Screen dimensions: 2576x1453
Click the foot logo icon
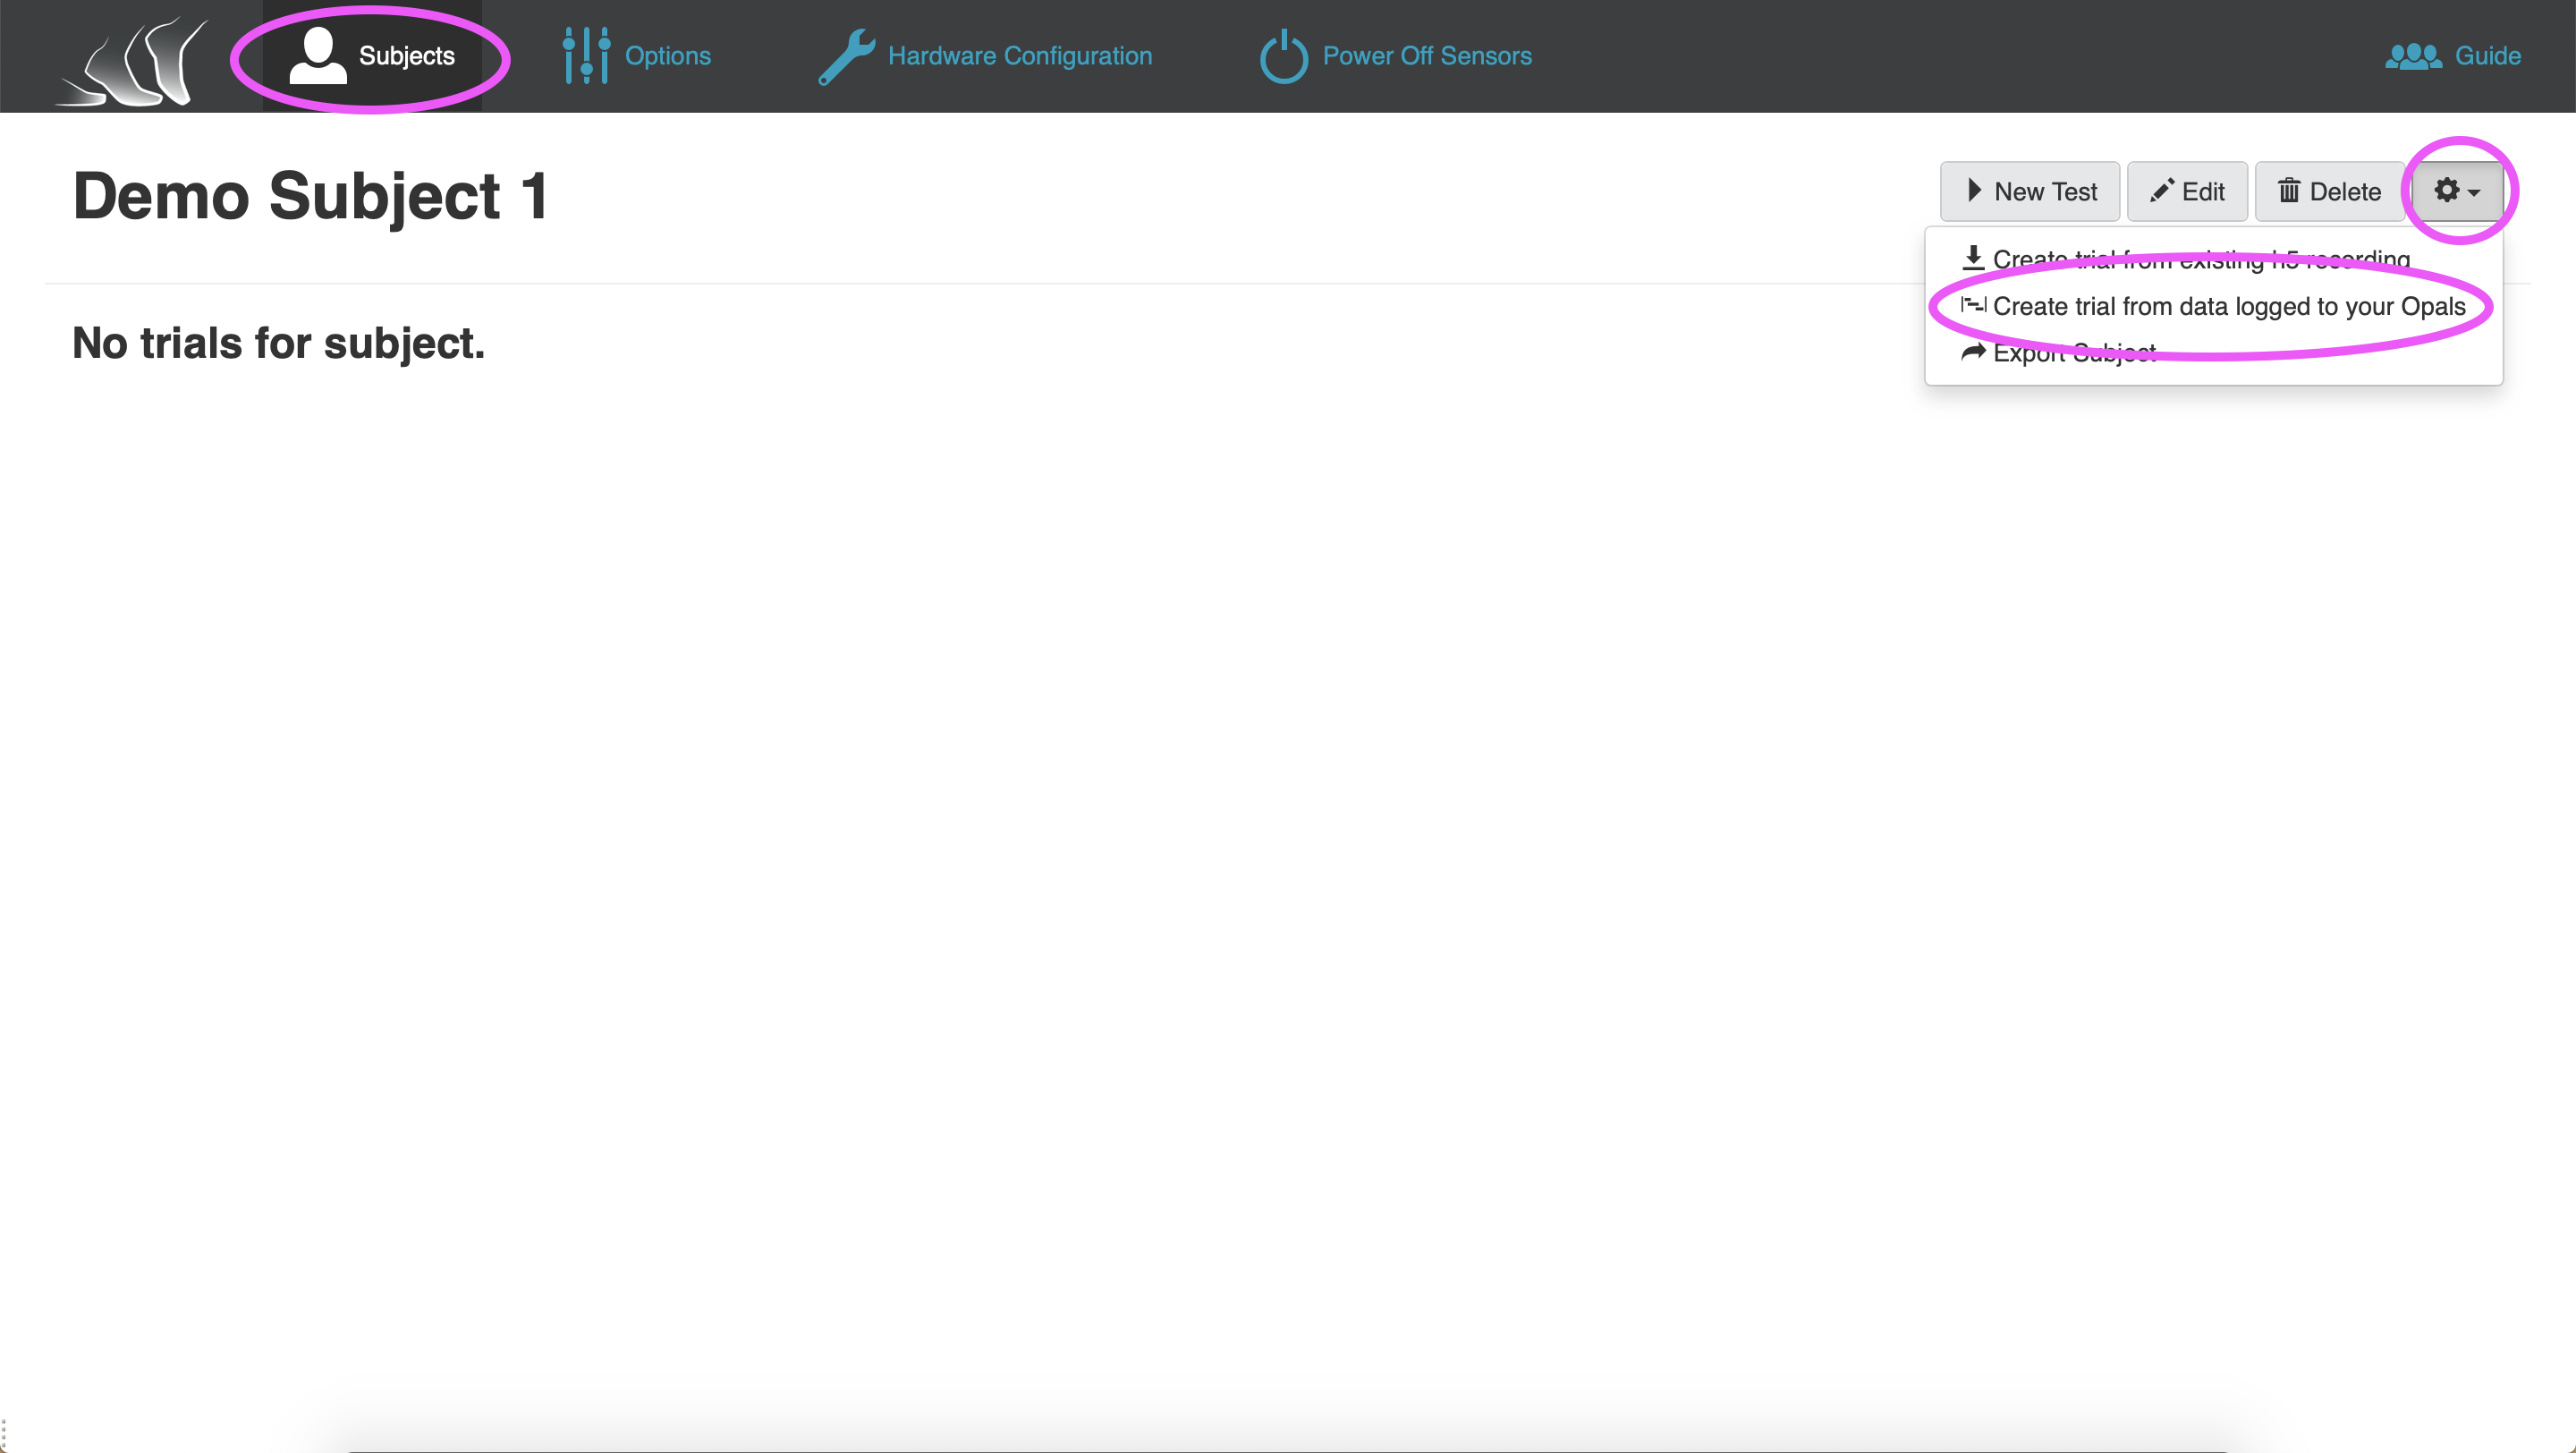click(x=133, y=60)
